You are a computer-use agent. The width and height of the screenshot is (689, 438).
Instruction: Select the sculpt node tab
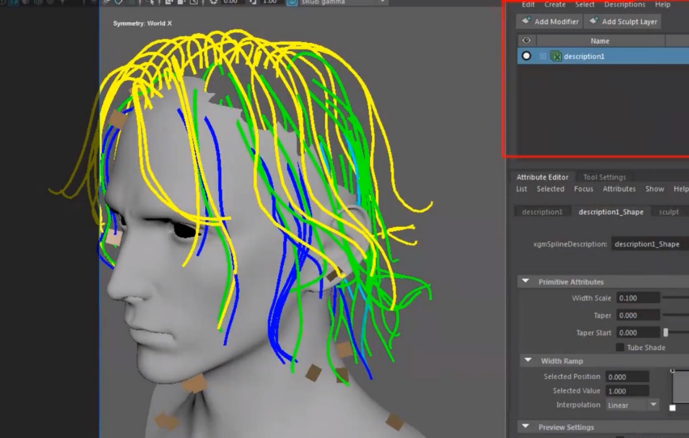click(x=668, y=212)
